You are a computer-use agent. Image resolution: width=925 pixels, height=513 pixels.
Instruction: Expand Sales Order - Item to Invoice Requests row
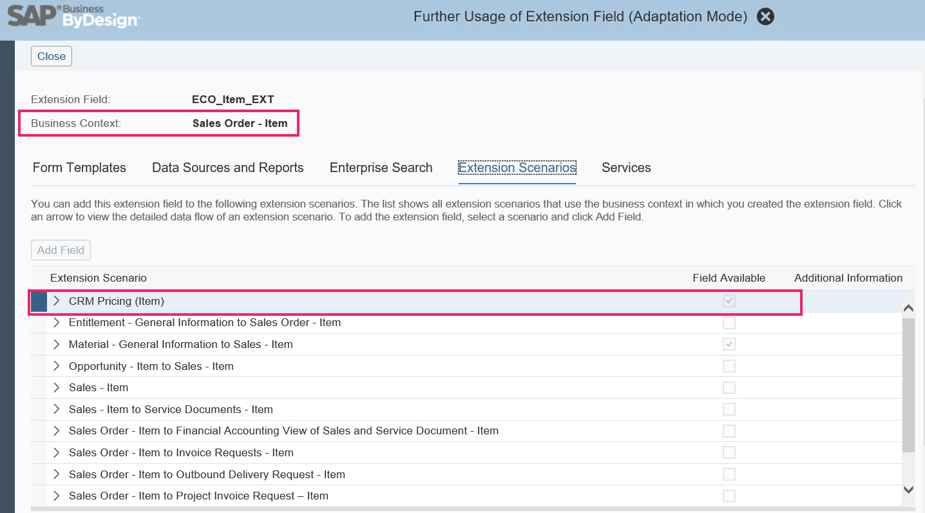pyautogui.click(x=57, y=452)
